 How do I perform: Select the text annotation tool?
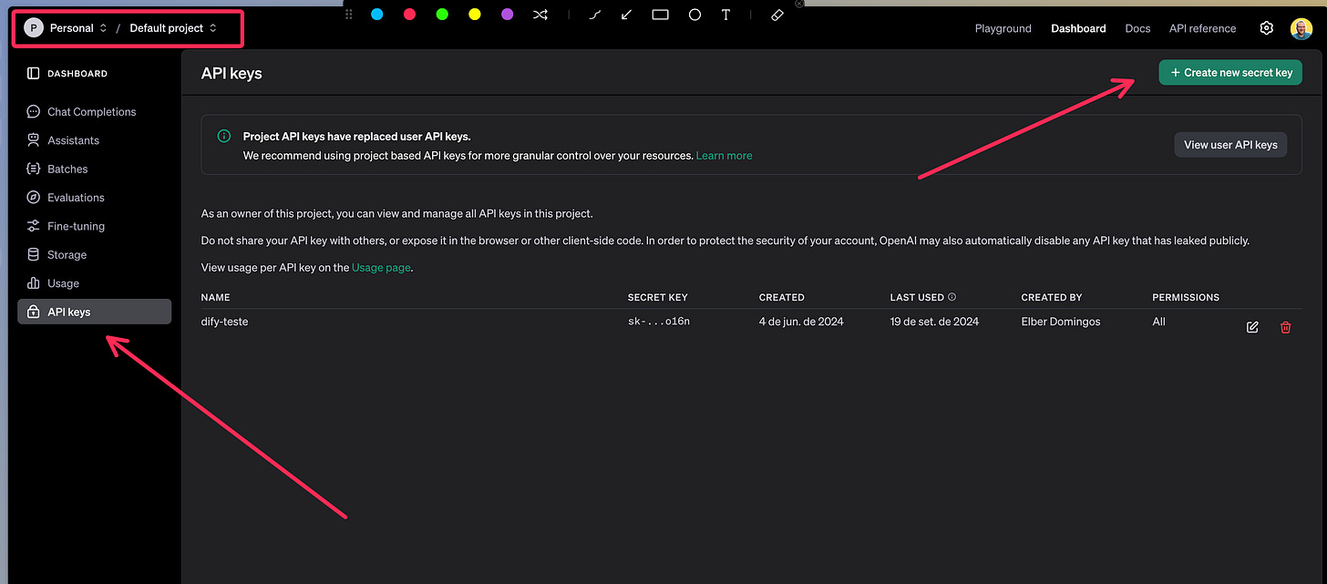[726, 15]
